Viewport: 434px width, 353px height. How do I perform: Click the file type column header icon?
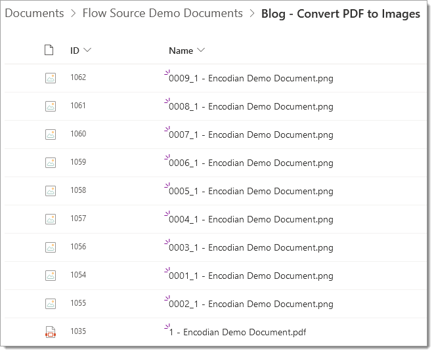pyautogui.click(x=49, y=50)
